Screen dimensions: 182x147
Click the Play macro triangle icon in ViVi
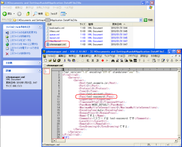click(107, 61)
